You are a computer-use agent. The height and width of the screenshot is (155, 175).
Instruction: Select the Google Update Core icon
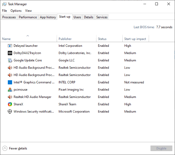[x=10, y=60]
